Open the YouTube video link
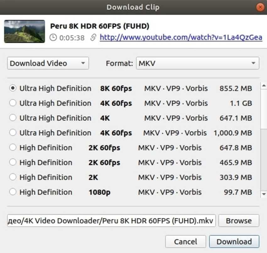The height and width of the screenshot is (253, 267). click(x=181, y=38)
